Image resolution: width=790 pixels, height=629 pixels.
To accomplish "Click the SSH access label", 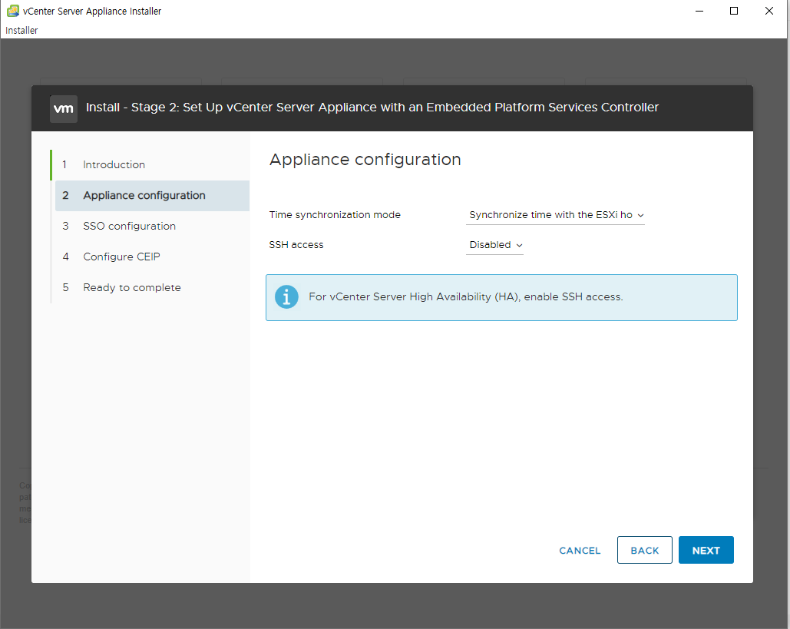I will (x=296, y=245).
